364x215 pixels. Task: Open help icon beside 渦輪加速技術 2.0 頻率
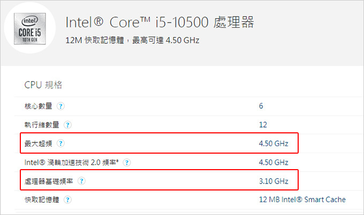pyautogui.click(x=127, y=163)
